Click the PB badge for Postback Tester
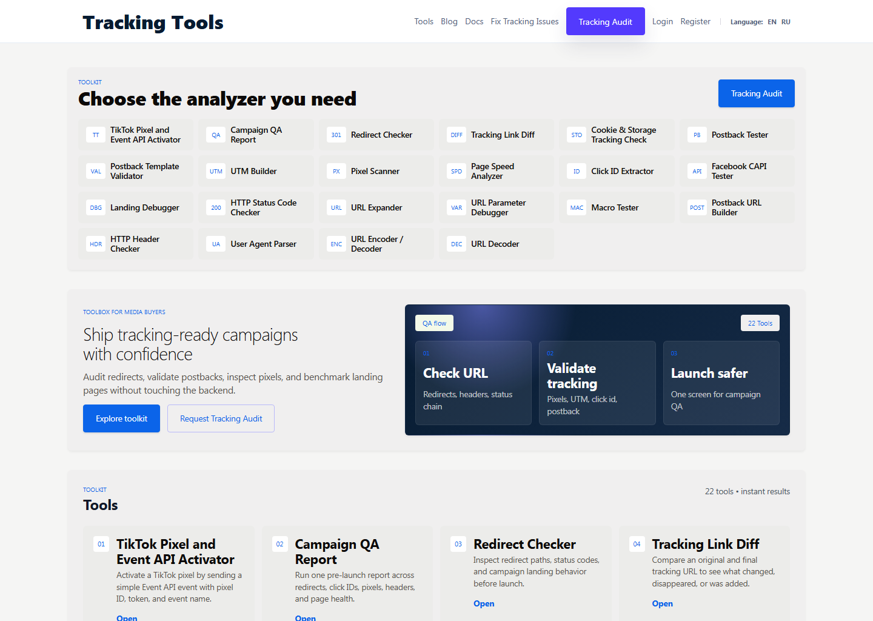The width and height of the screenshot is (873, 621). pos(697,135)
